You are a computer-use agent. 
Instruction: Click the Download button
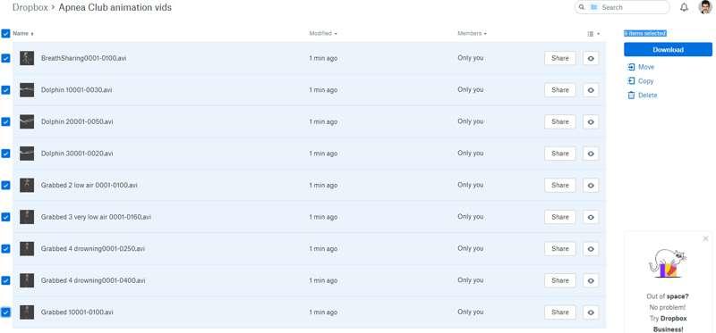[x=668, y=50]
